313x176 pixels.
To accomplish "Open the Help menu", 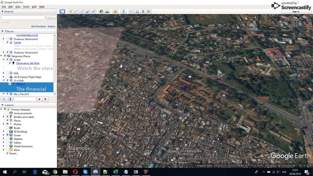I will [x=42, y=7].
